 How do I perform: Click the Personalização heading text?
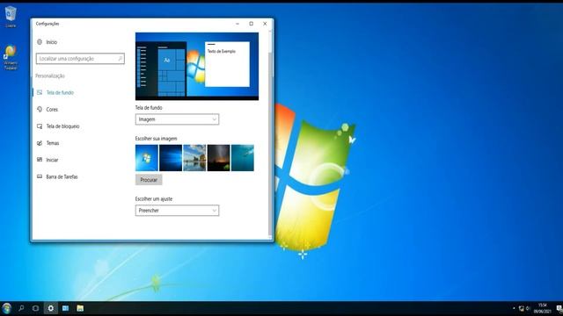click(50, 75)
